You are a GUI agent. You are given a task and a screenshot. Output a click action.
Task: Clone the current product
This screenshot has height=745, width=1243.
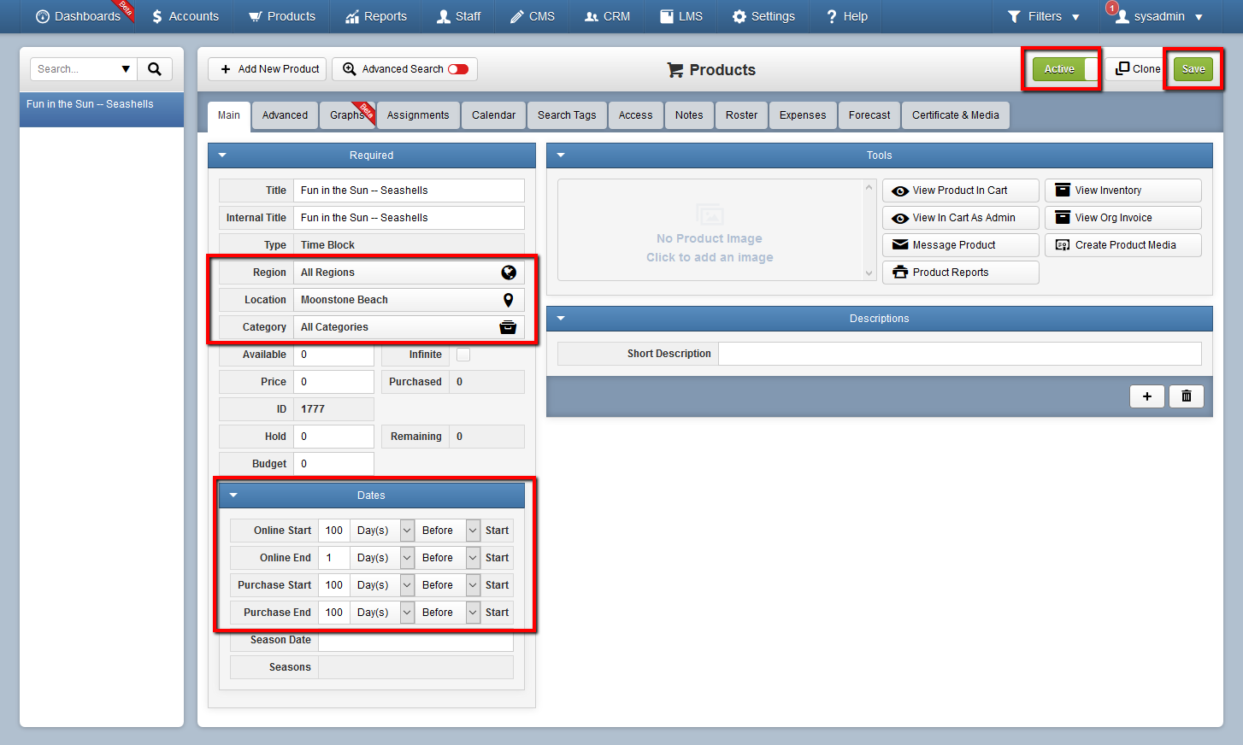click(1137, 69)
